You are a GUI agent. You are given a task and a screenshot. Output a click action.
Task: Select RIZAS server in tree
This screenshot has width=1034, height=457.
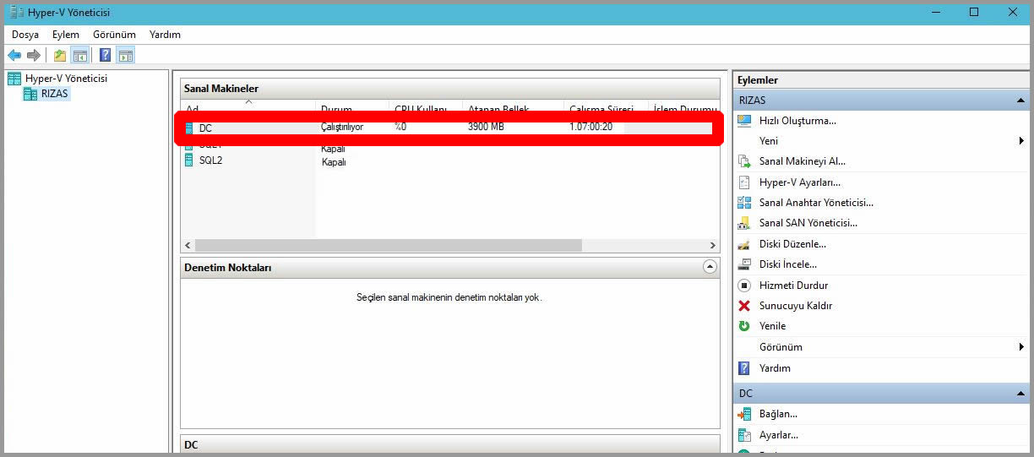54,94
